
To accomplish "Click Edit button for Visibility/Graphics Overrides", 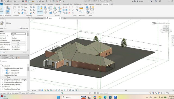I will coord(18,43).
